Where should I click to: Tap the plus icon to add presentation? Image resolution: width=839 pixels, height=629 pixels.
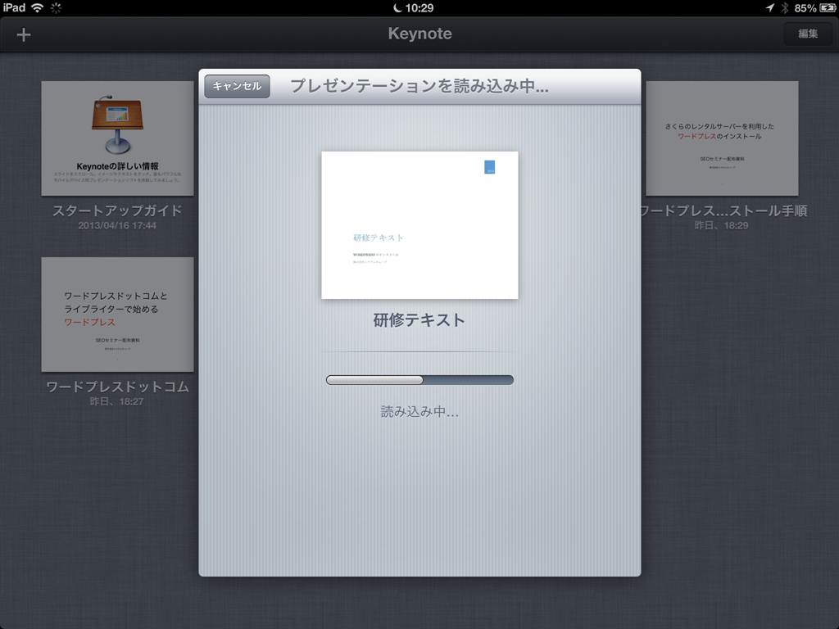(24, 34)
